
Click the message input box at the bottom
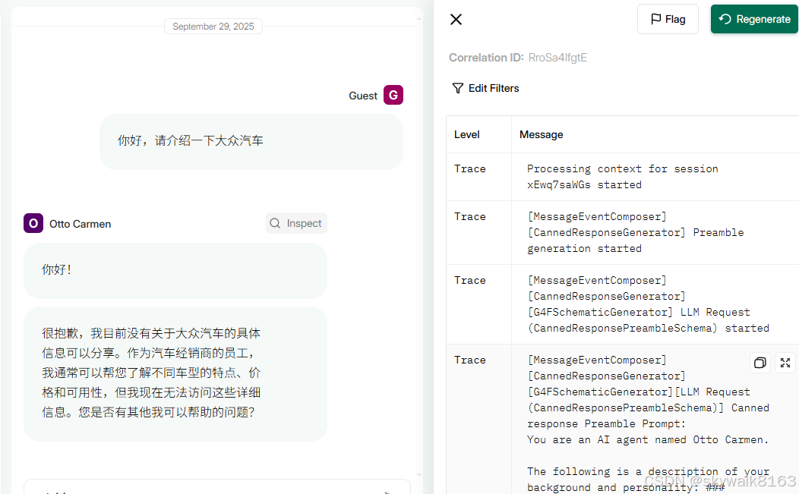tap(217, 486)
